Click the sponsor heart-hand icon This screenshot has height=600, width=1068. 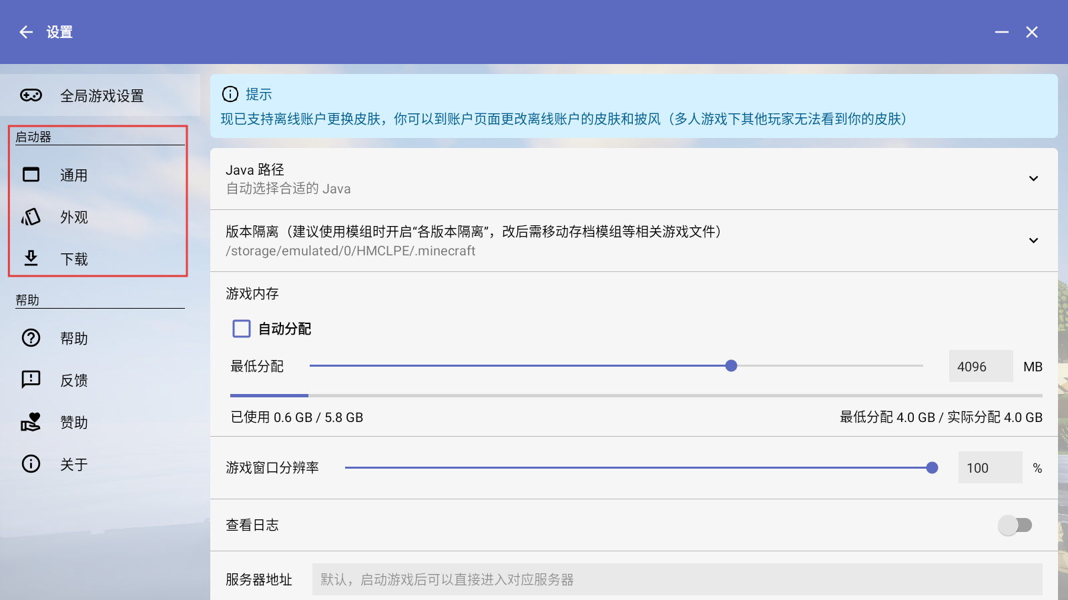tap(31, 422)
